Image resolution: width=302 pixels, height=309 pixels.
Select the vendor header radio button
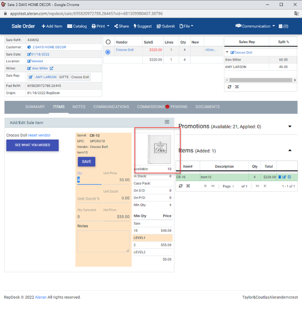108,42
